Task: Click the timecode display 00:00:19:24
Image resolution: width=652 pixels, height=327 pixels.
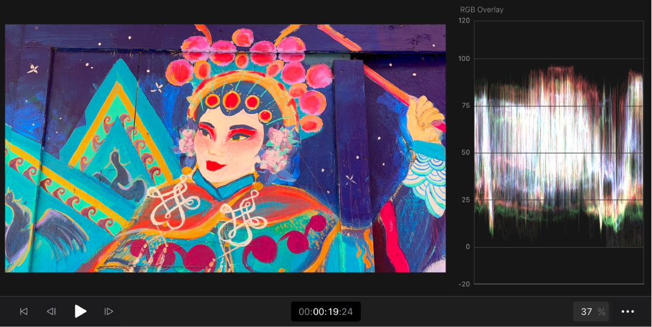Action: [x=325, y=311]
